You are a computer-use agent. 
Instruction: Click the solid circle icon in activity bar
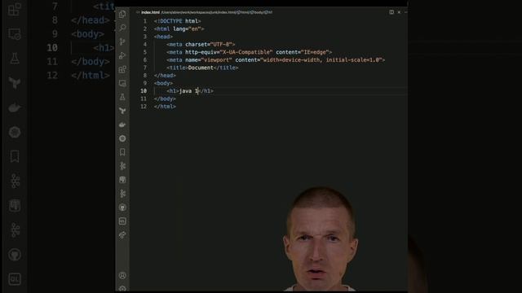click(122, 138)
